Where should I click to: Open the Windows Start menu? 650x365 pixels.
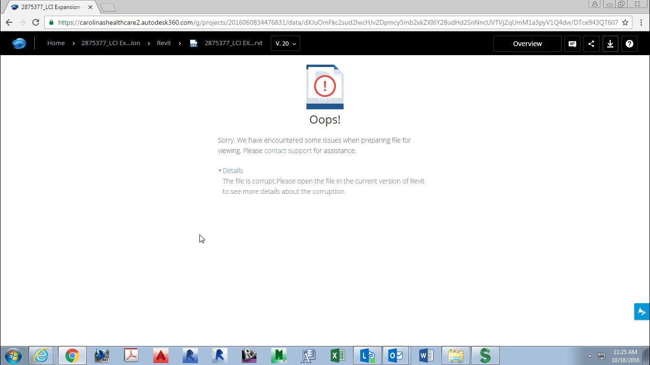[13, 355]
